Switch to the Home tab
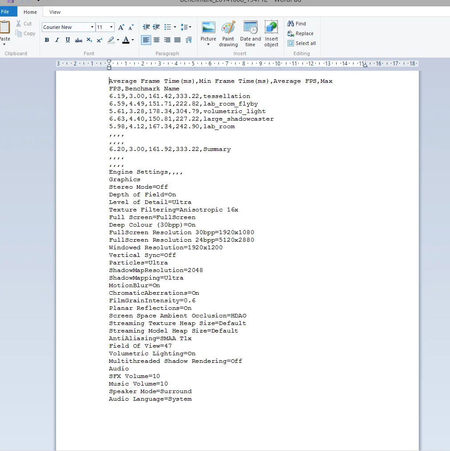The width and height of the screenshot is (450, 451). point(30,12)
